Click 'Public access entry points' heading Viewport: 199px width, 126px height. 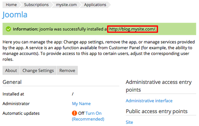pyautogui.click(x=157, y=111)
